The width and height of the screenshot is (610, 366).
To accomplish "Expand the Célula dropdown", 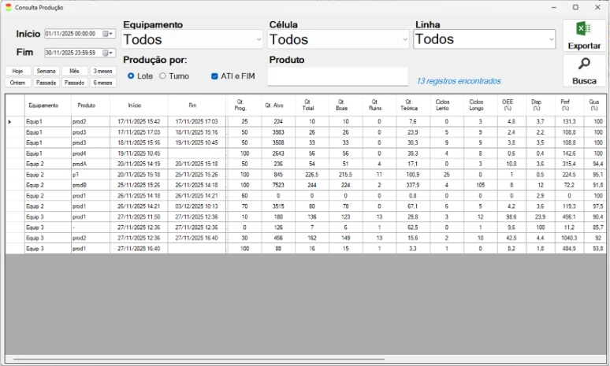I will (x=405, y=39).
